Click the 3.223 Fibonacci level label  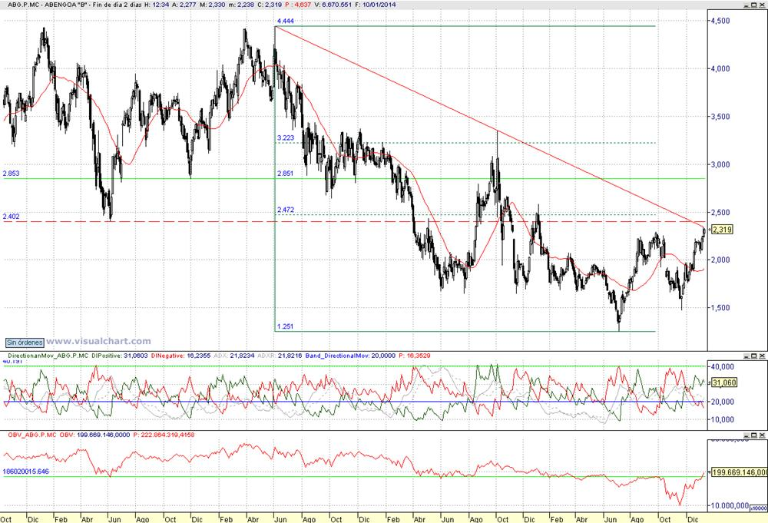(x=286, y=137)
